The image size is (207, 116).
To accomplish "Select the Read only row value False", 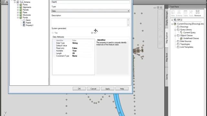I will coord(75,48).
